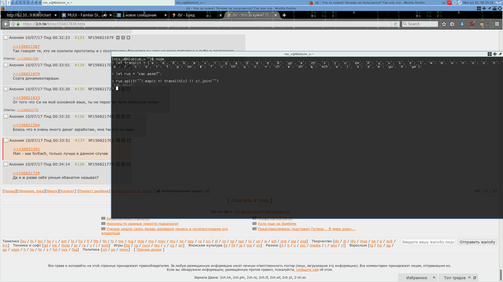Open the Downloads arrow panel
Image resolution: width=503 pixels, height=282 pixels.
462,24
